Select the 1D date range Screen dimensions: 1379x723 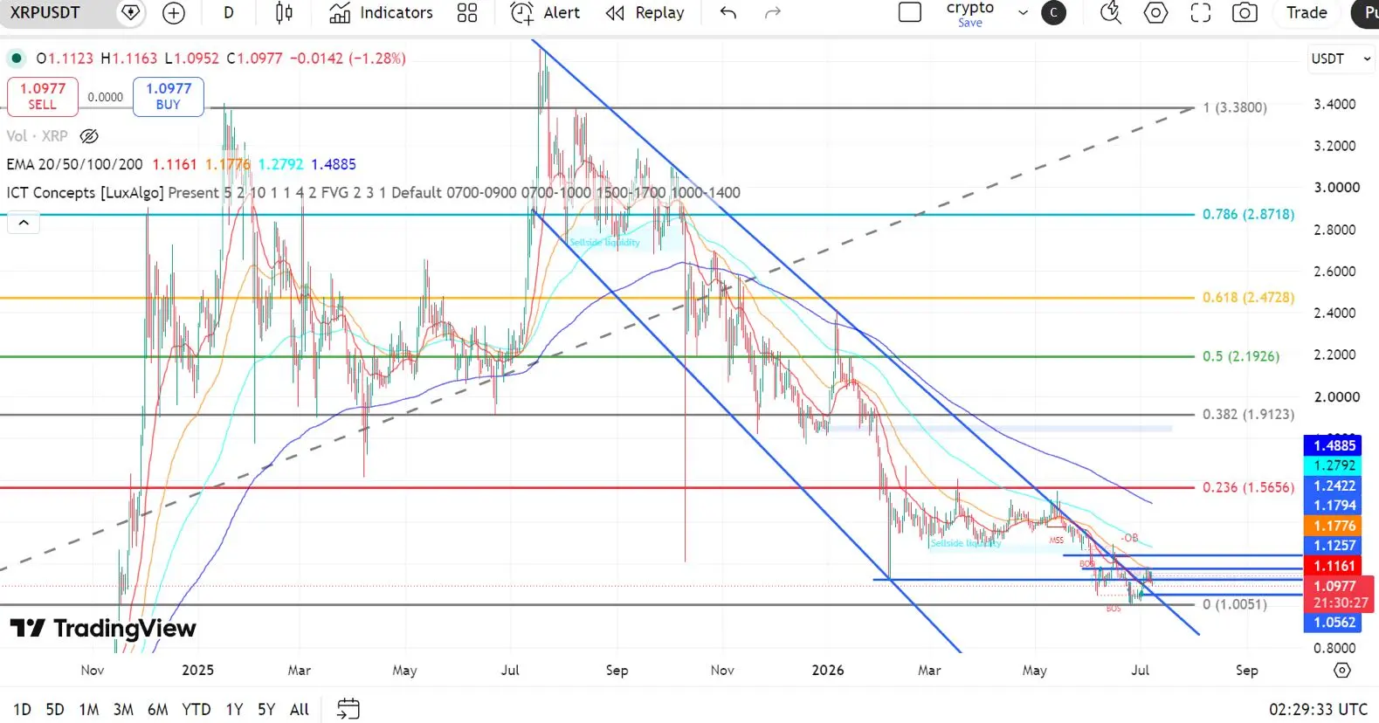click(22, 709)
